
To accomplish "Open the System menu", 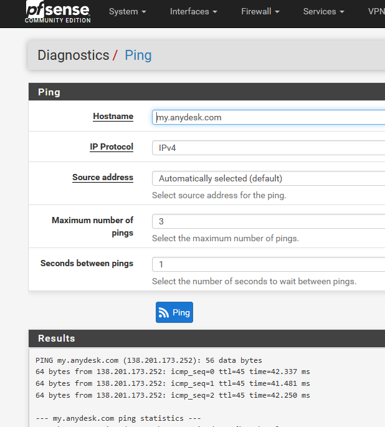I will (x=128, y=11).
